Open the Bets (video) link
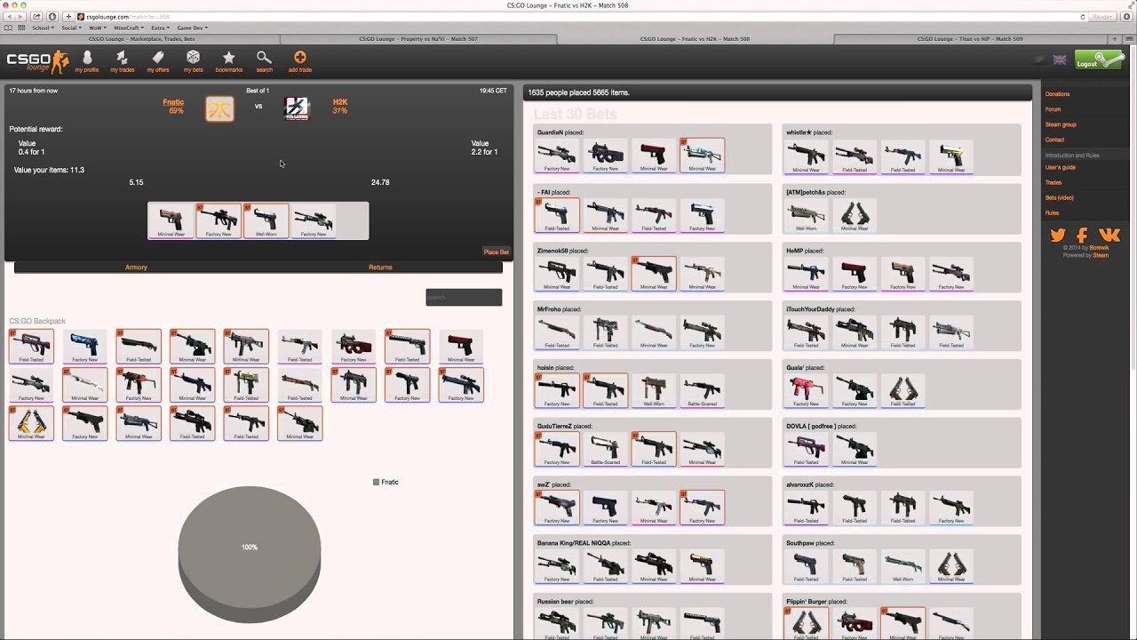This screenshot has height=640, width=1137. 1059,197
